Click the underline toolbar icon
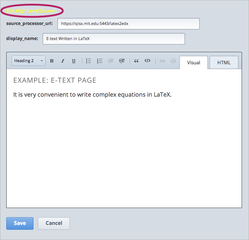This screenshot has width=249, height=240. [74, 61]
